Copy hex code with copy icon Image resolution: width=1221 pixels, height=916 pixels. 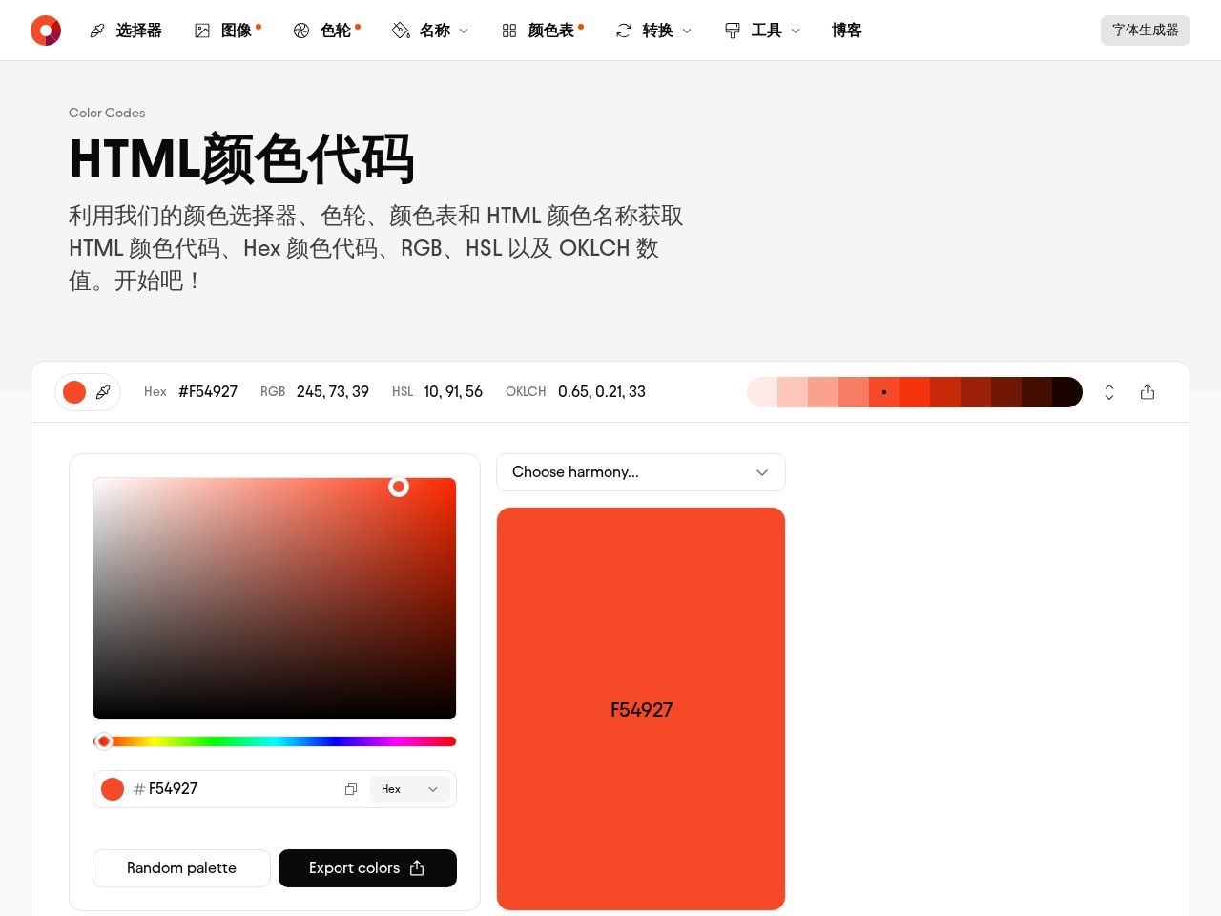coord(351,789)
